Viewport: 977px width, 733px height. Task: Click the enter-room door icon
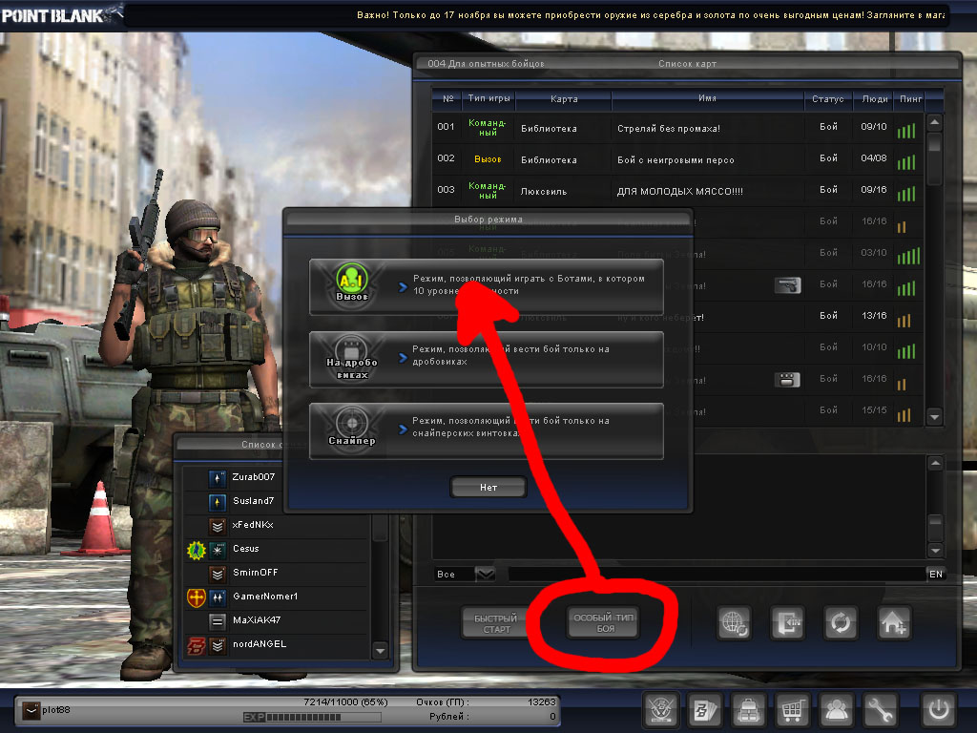tap(787, 622)
